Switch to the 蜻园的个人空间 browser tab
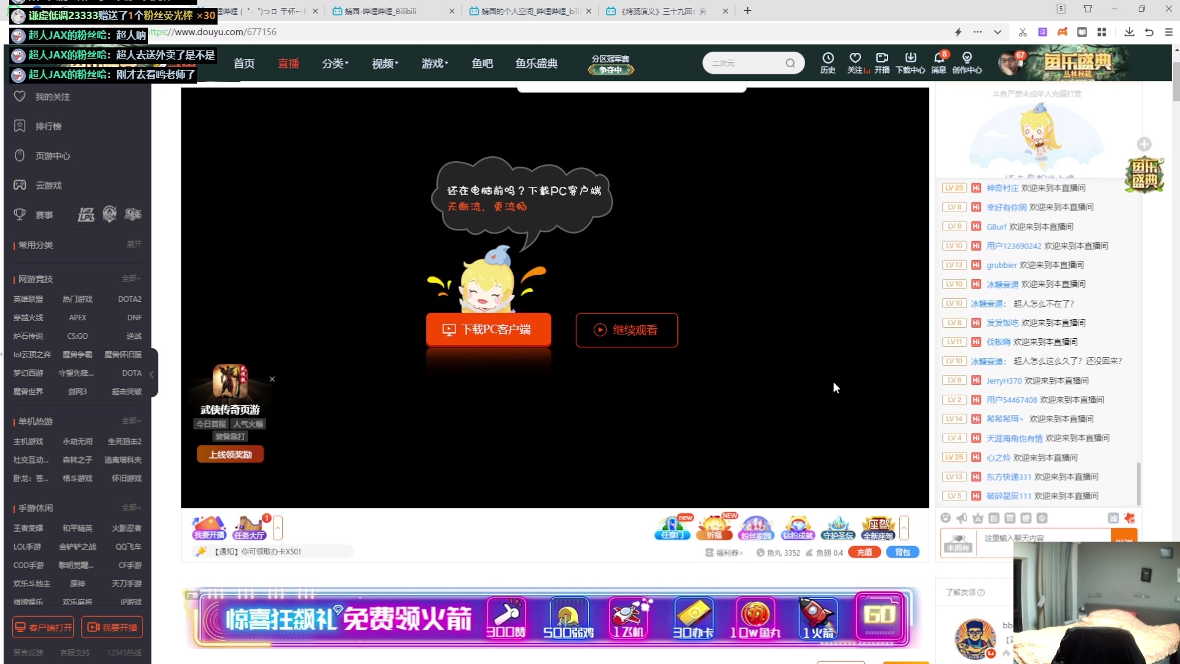 click(x=530, y=11)
